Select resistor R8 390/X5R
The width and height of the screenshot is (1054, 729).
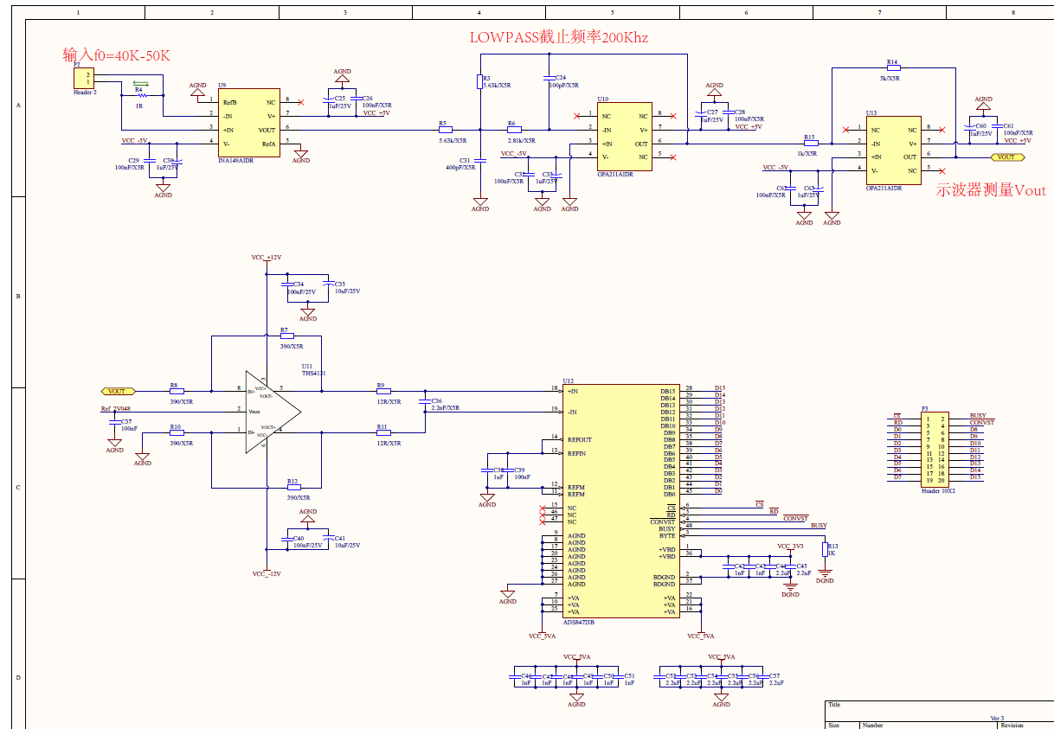click(x=177, y=391)
